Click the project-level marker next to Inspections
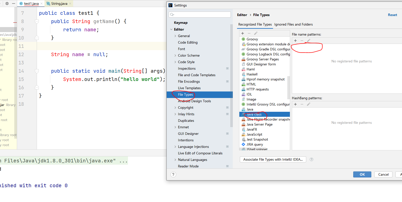402x202 pixels. click(227, 68)
